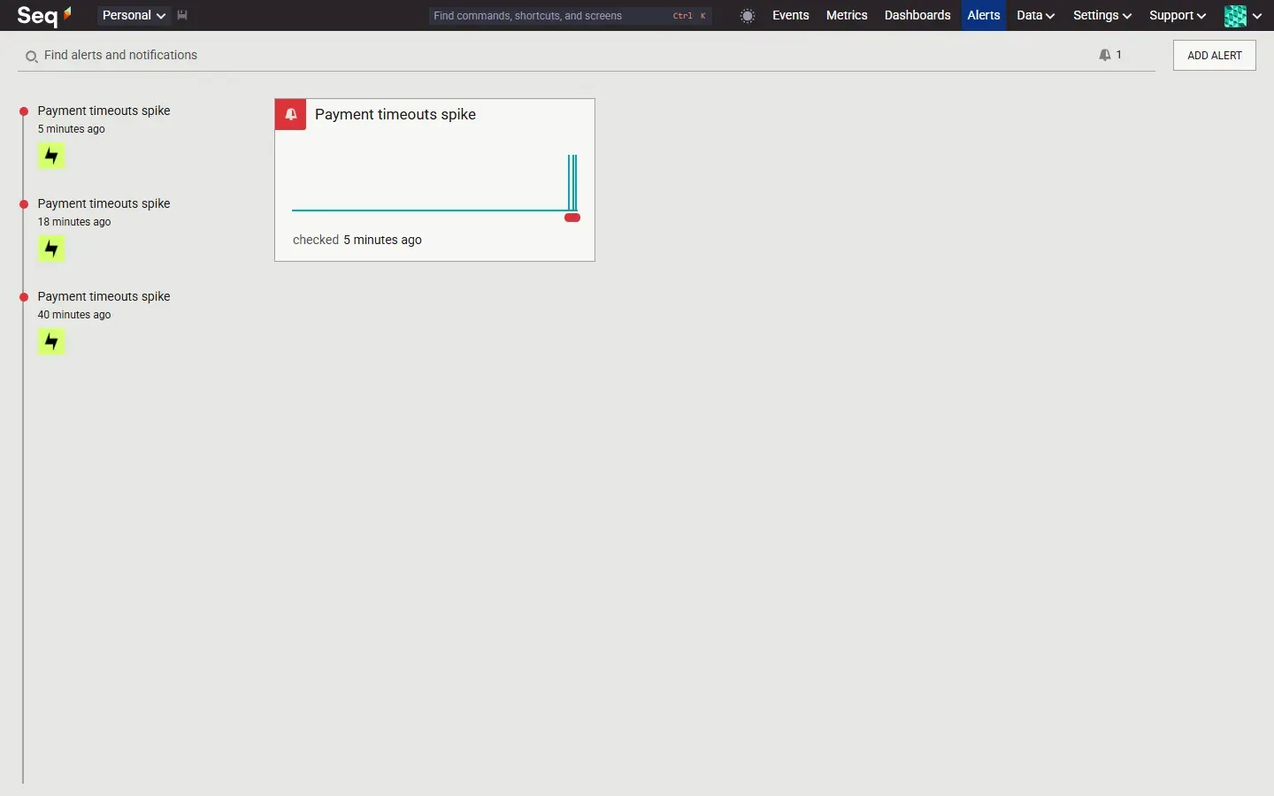
Task: Click the lightning icon under 18 minutes ago
Action: (x=51, y=249)
